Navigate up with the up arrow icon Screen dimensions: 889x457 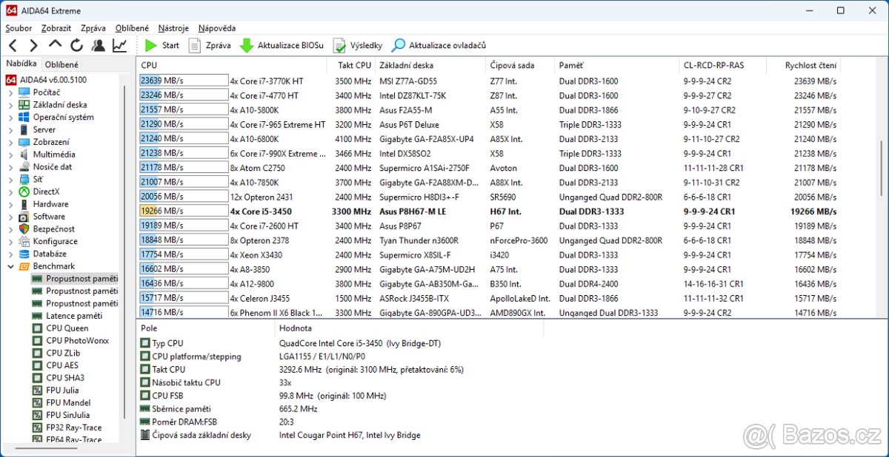tap(56, 46)
